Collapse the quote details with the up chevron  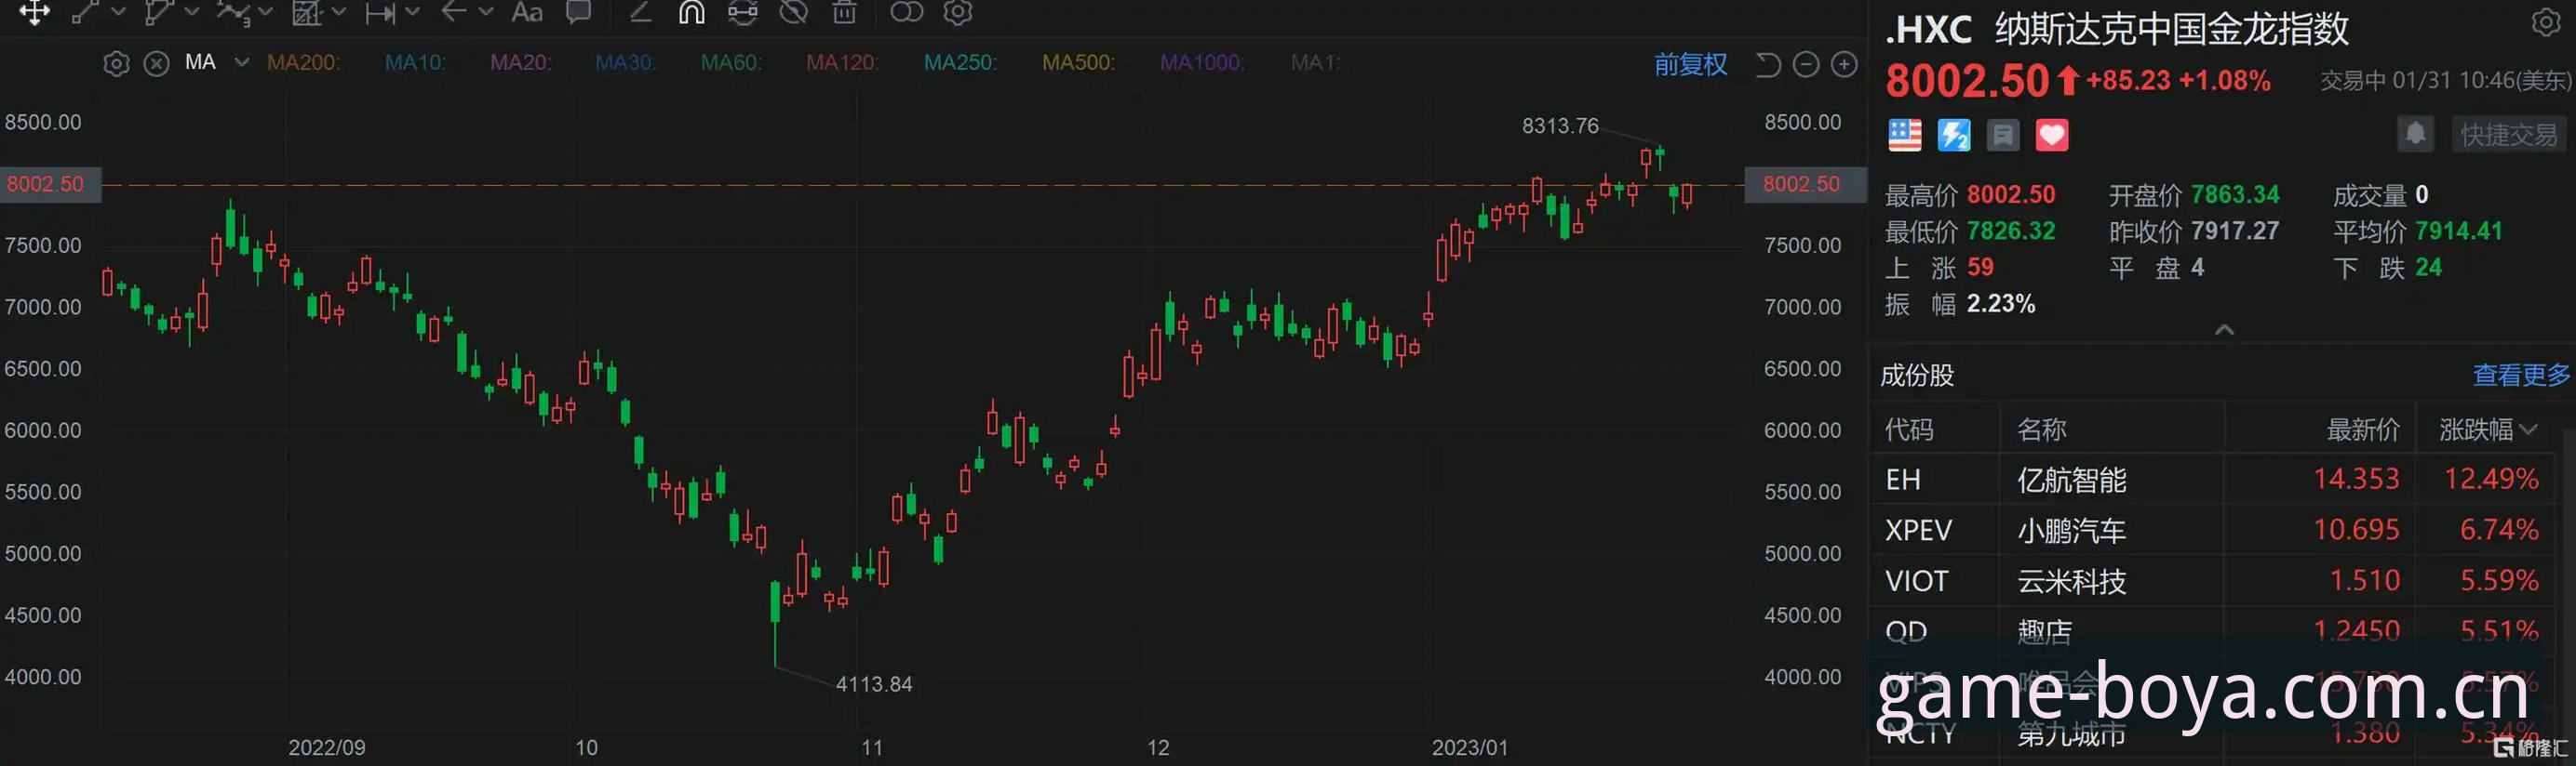pos(2224,330)
